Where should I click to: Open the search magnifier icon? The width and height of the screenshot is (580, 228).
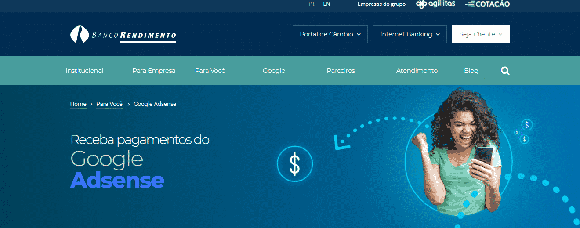(505, 71)
